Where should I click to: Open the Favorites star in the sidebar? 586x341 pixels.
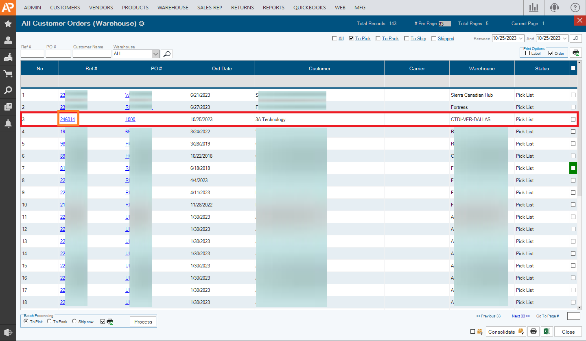(8, 24)
